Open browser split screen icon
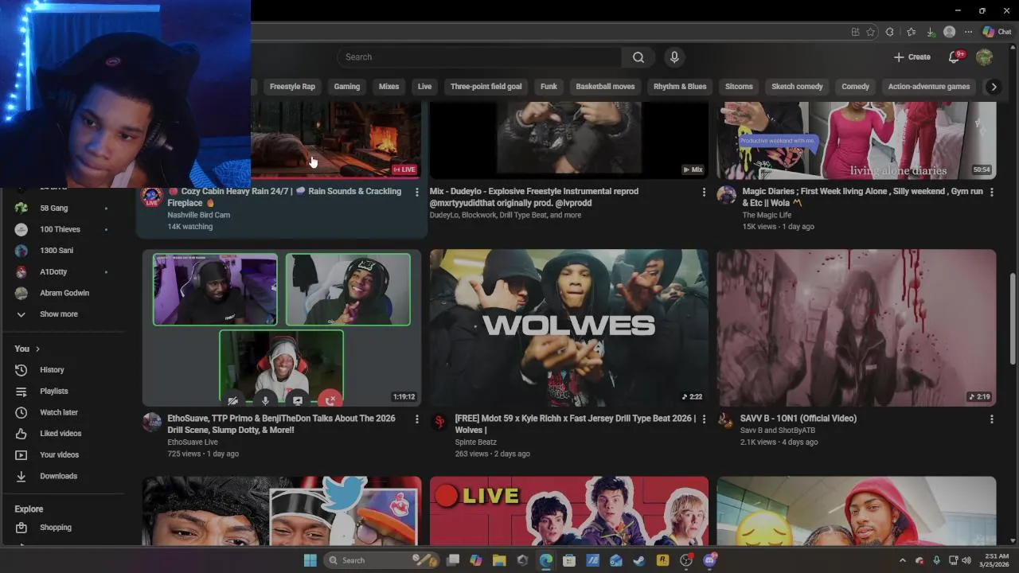 (855, 32)
